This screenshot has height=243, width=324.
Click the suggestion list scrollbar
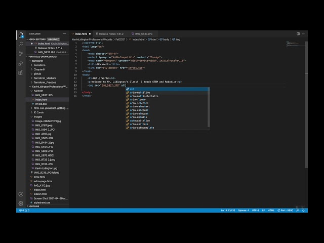click(209, 107)
